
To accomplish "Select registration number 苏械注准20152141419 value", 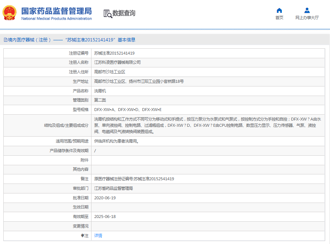I will 114,53.
